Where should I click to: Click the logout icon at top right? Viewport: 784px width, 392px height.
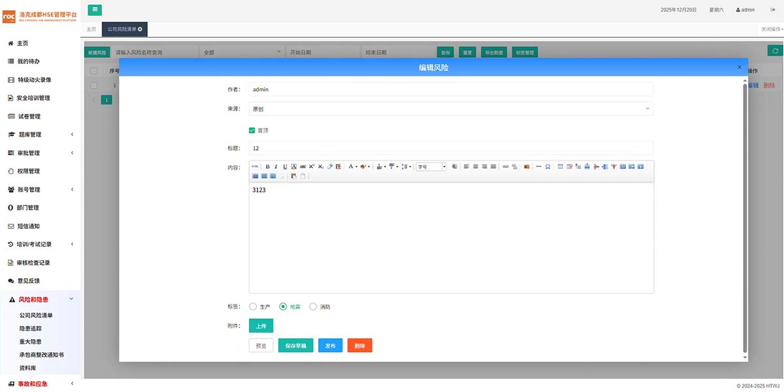pos(763,10)
